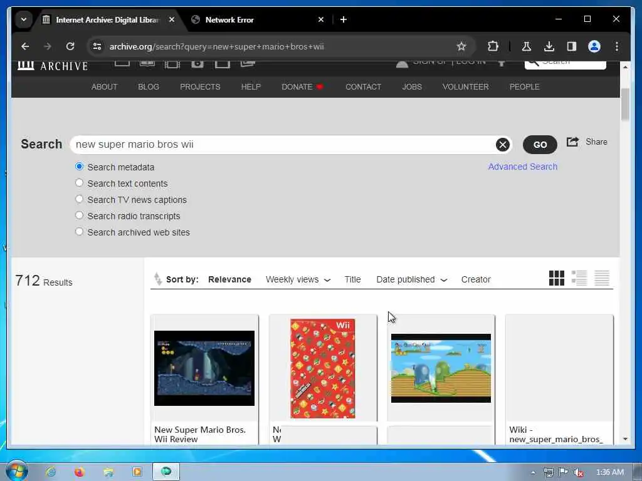Image resolution: width=642 pixels, height=481 pixels.
Task: Open Chrome Labs flask icon
Action: (527, 46)
